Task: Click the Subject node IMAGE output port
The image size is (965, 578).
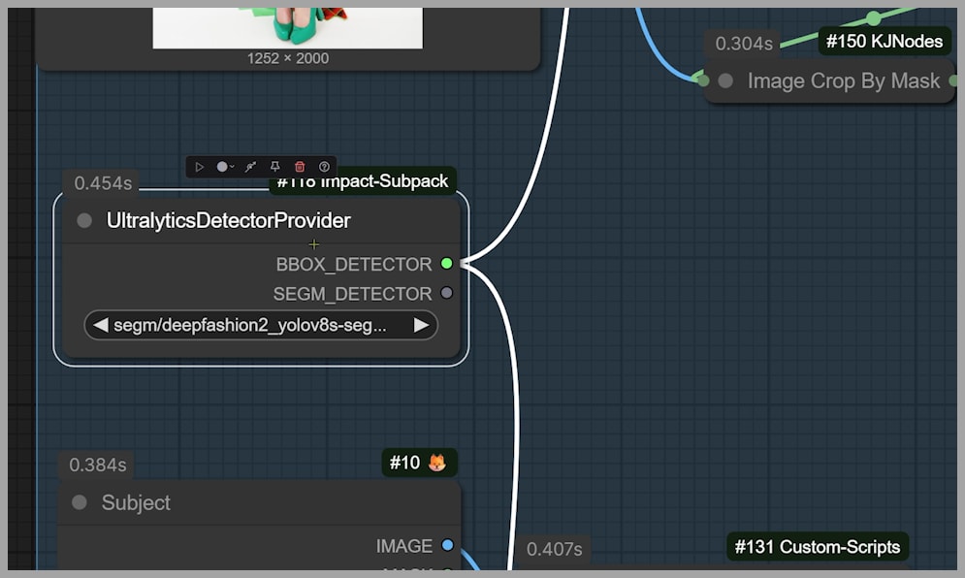Action: tap(446, 546)
